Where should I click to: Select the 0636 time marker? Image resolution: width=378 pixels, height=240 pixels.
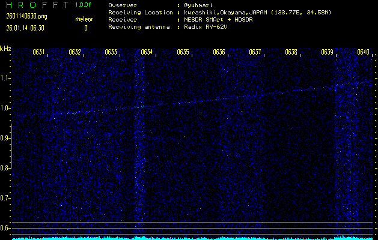[219, 52]
